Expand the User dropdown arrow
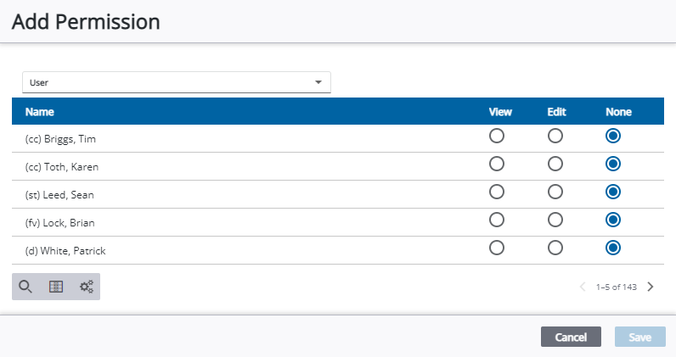The width and height of the screenshot is (676, 357). pos(318,82)
